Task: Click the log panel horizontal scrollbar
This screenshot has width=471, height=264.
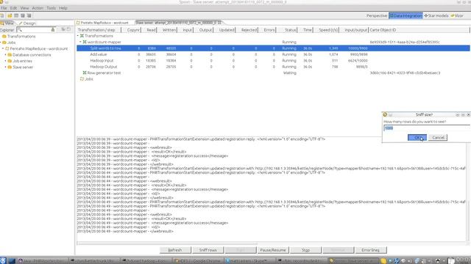Action: pyautogui.click(x=167, y=243)
